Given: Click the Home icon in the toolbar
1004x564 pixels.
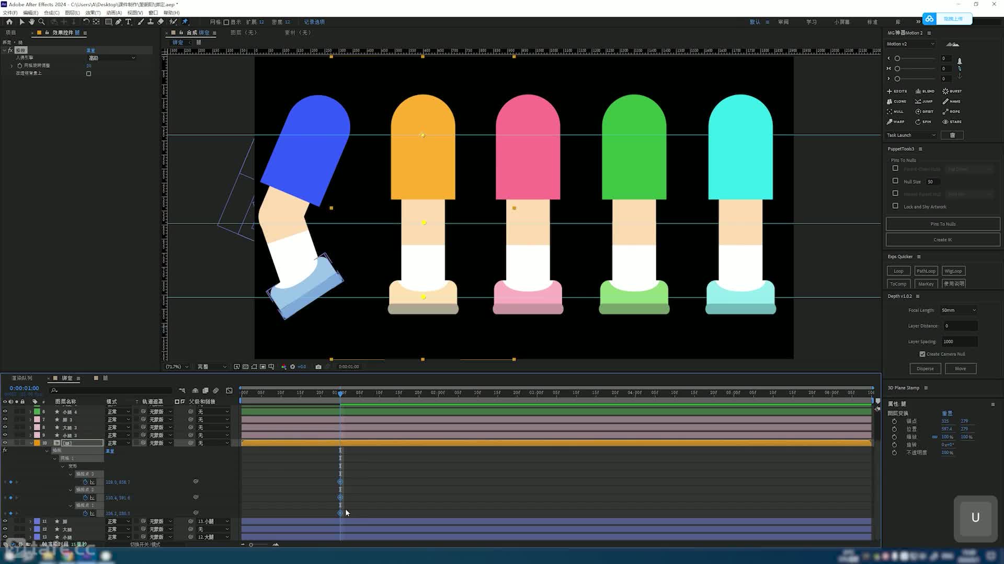Looking at the screenshot, I should (9, 22).
